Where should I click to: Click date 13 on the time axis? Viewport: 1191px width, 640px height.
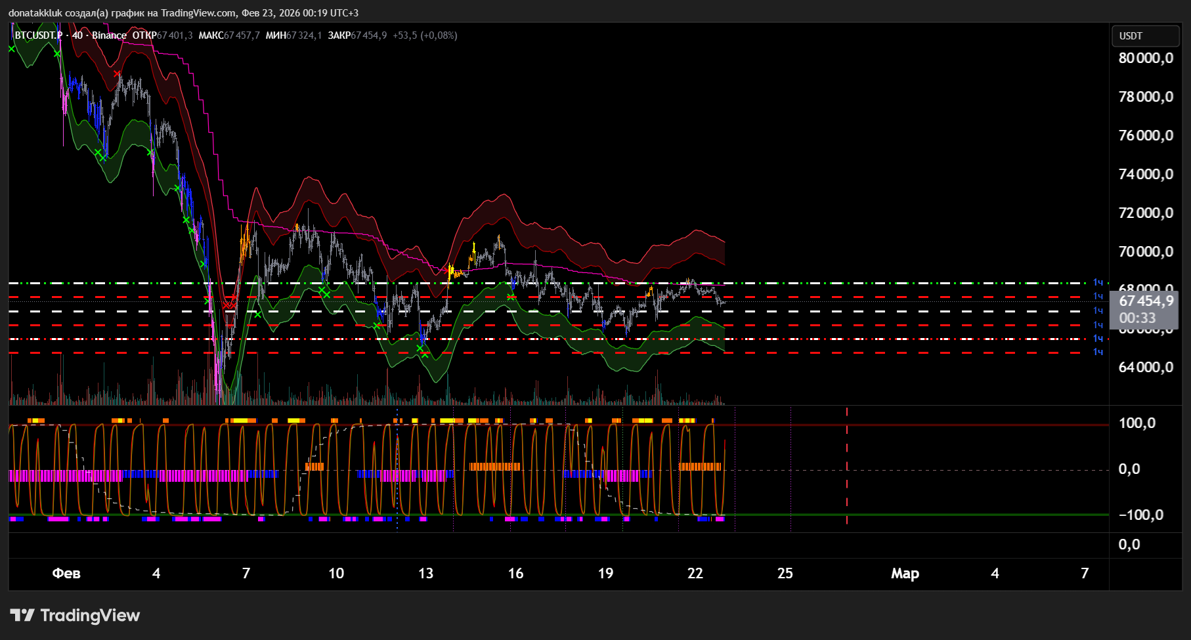click(425, 574)
